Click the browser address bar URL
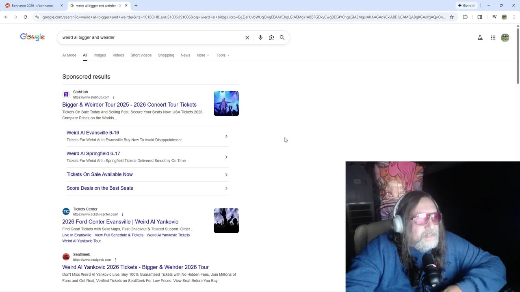 pyautogui.click(x=244, y=17)
